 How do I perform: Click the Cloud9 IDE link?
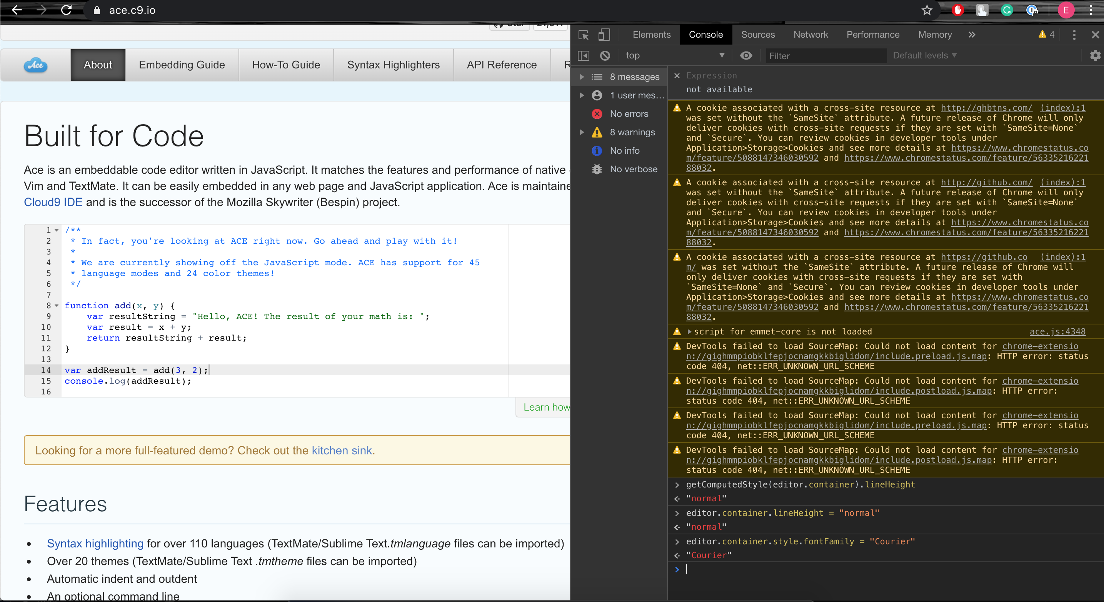click(53, 202)
